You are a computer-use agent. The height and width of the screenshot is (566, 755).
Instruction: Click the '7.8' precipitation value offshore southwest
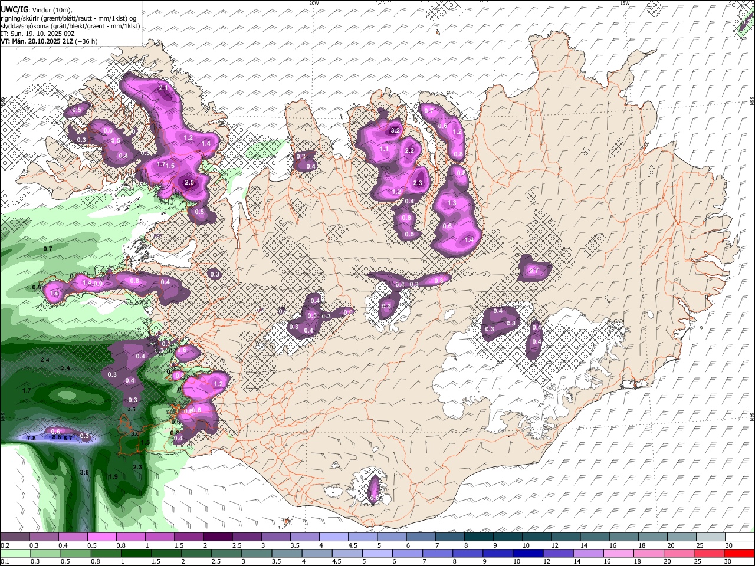tap(32, 438)
